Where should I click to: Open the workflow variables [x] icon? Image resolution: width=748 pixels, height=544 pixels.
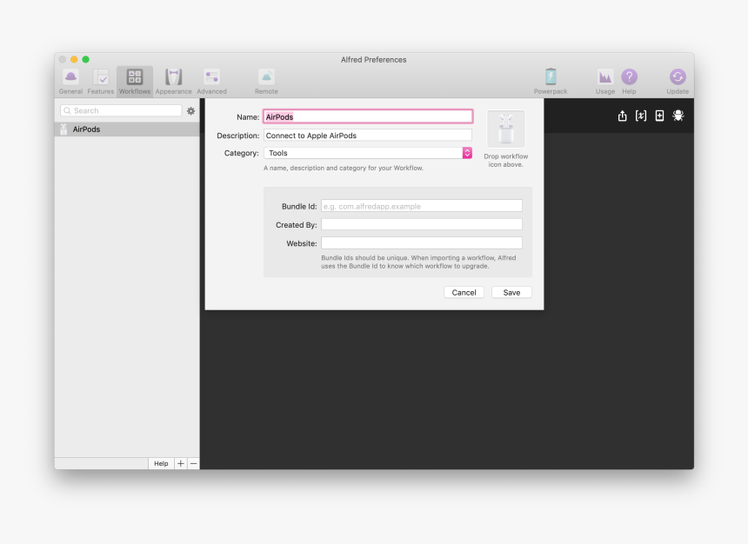[641, 116]
